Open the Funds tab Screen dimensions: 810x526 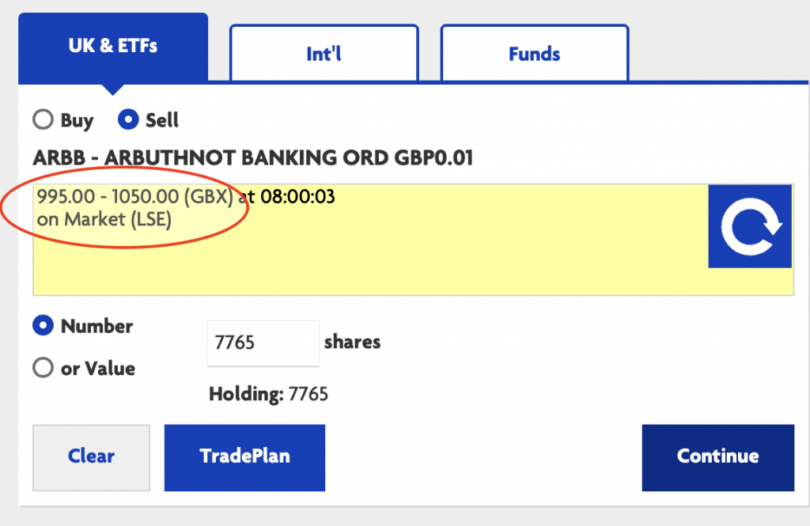pyautogui.click(x=534, y=54)
